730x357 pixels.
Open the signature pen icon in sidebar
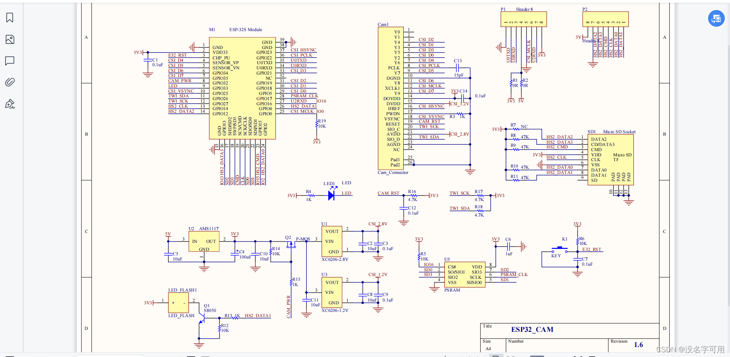10,104
